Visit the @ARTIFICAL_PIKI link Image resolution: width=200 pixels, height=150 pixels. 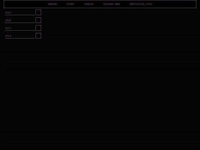141,4
